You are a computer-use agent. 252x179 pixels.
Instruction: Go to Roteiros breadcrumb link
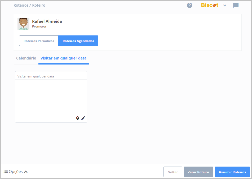[x=21, y=5]
